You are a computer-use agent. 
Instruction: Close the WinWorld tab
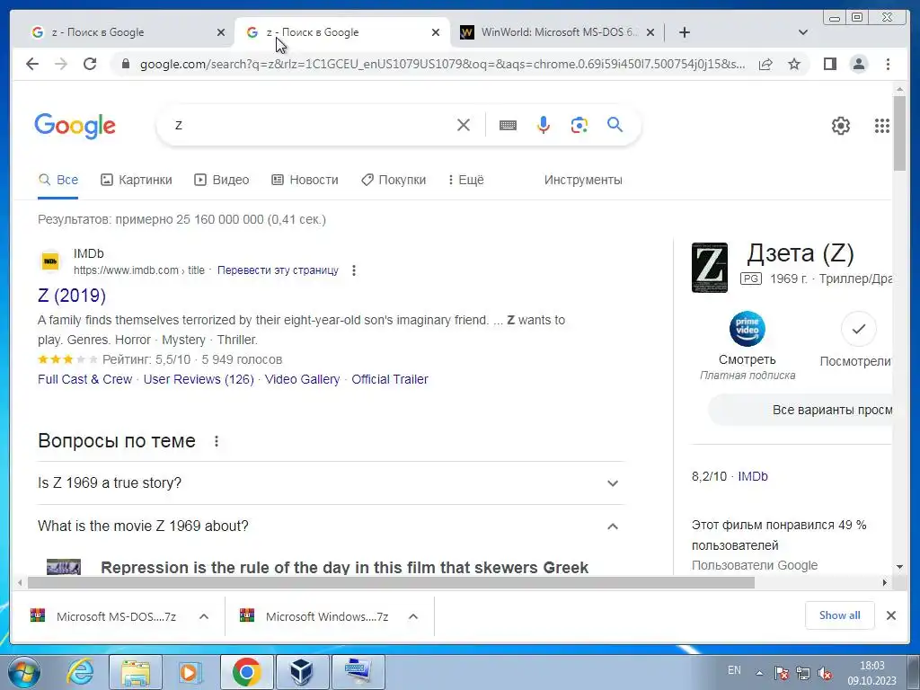[650, 32]
